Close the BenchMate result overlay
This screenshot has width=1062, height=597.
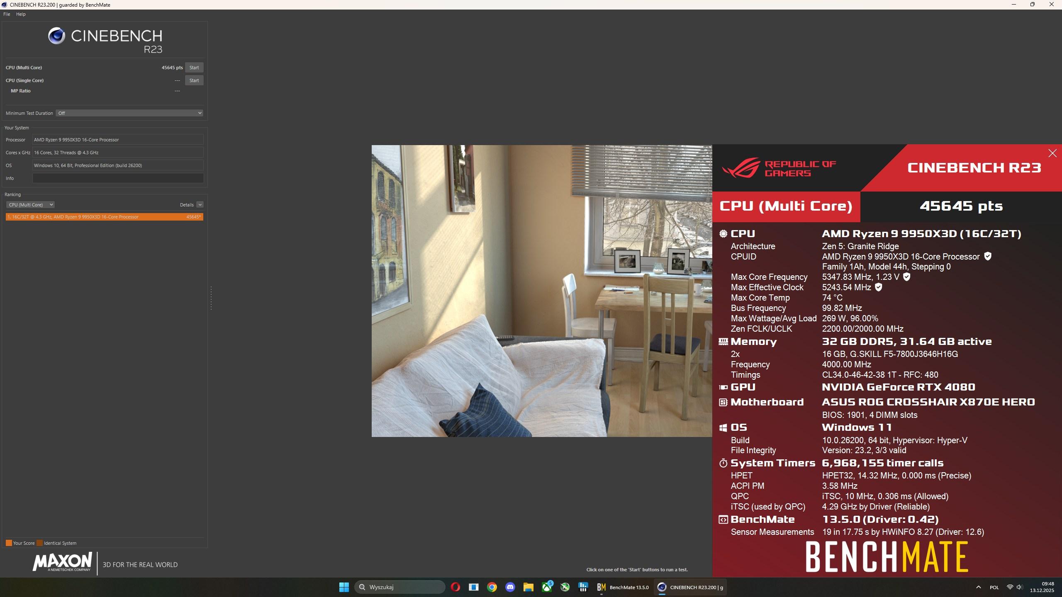coord(1052,153)
